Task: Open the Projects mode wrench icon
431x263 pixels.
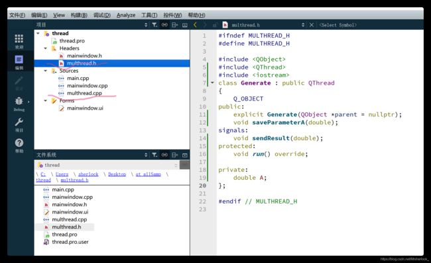Action: coord(19,122)
